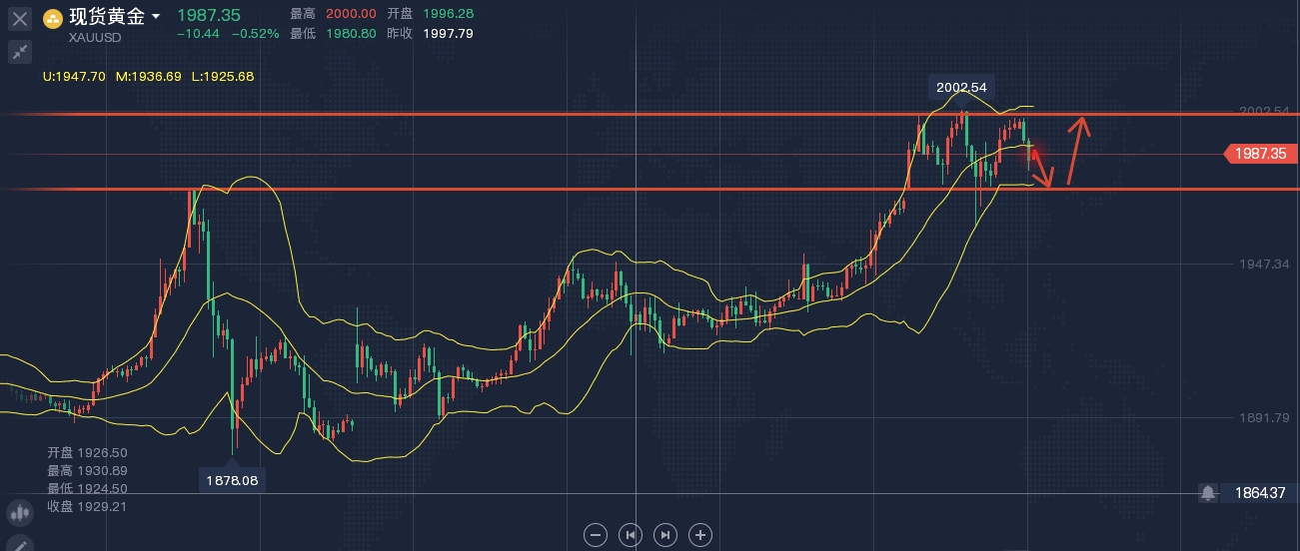Select the 2002.54 high price marker
This screenshot has height=551, width=1300.
[962, 87]
